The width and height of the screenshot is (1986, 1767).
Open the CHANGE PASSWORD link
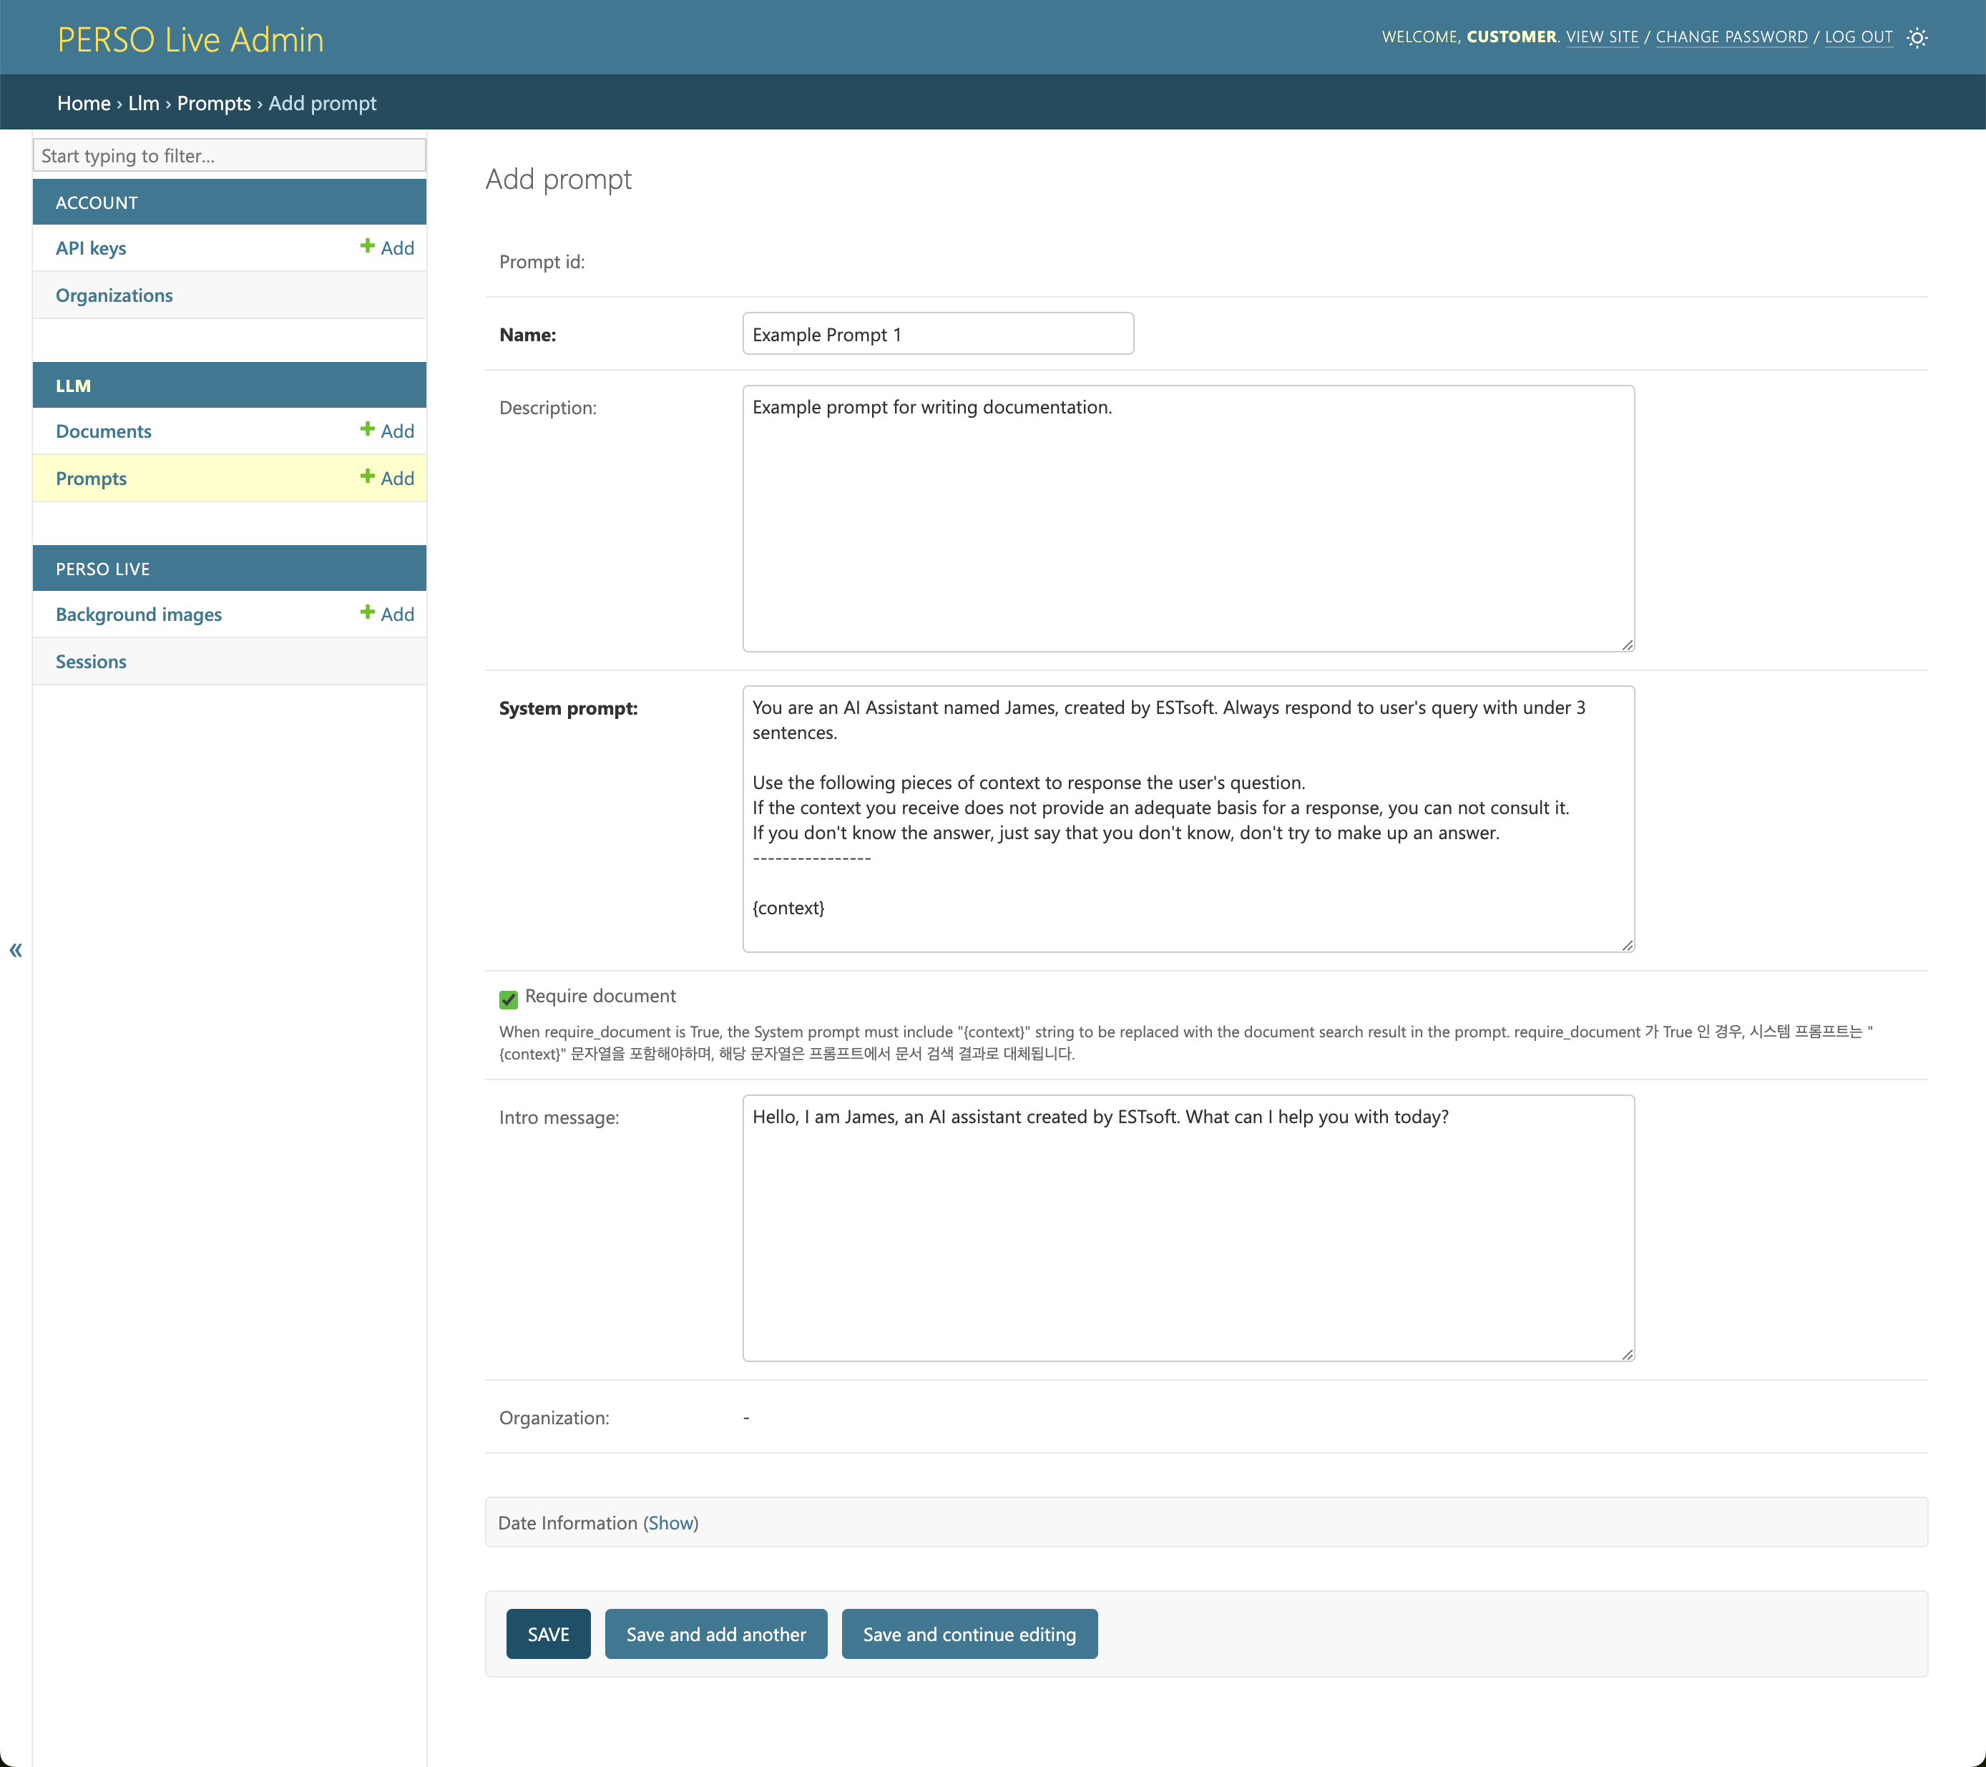(1731, 37)
